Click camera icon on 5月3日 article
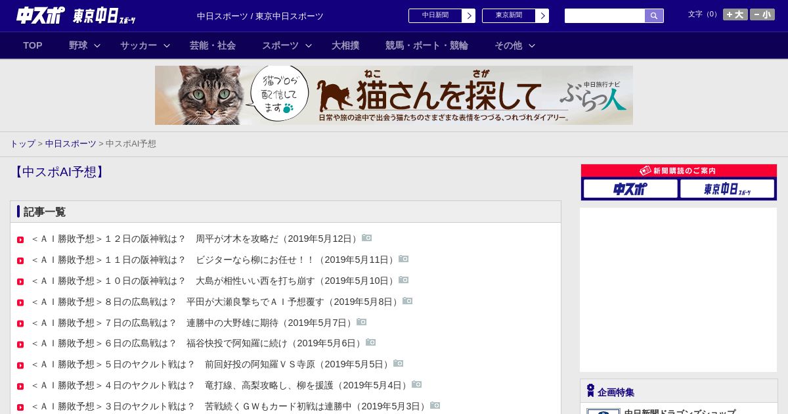Viewport: 788px width, 414px height. 435,405
